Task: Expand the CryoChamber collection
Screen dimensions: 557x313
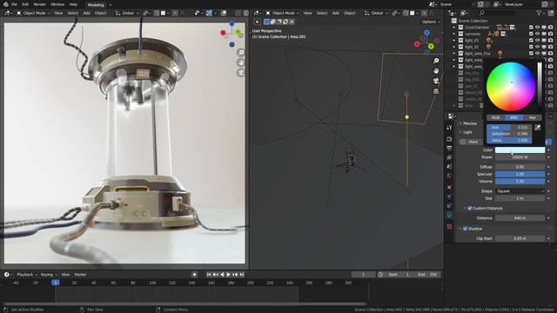Action: [x=454, y=27]
